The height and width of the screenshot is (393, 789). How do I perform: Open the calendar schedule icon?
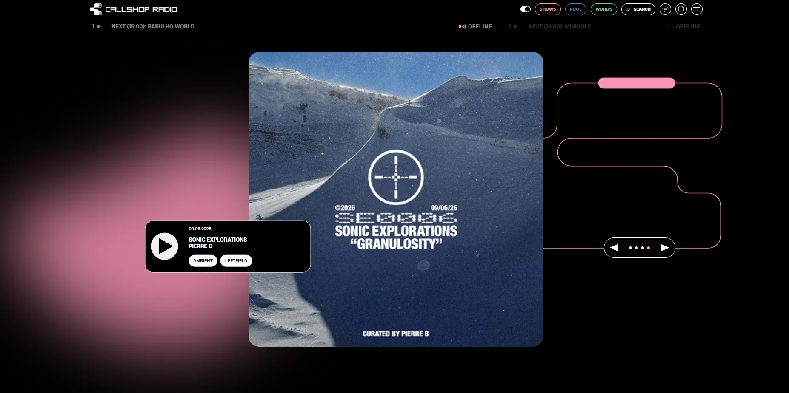681,9
